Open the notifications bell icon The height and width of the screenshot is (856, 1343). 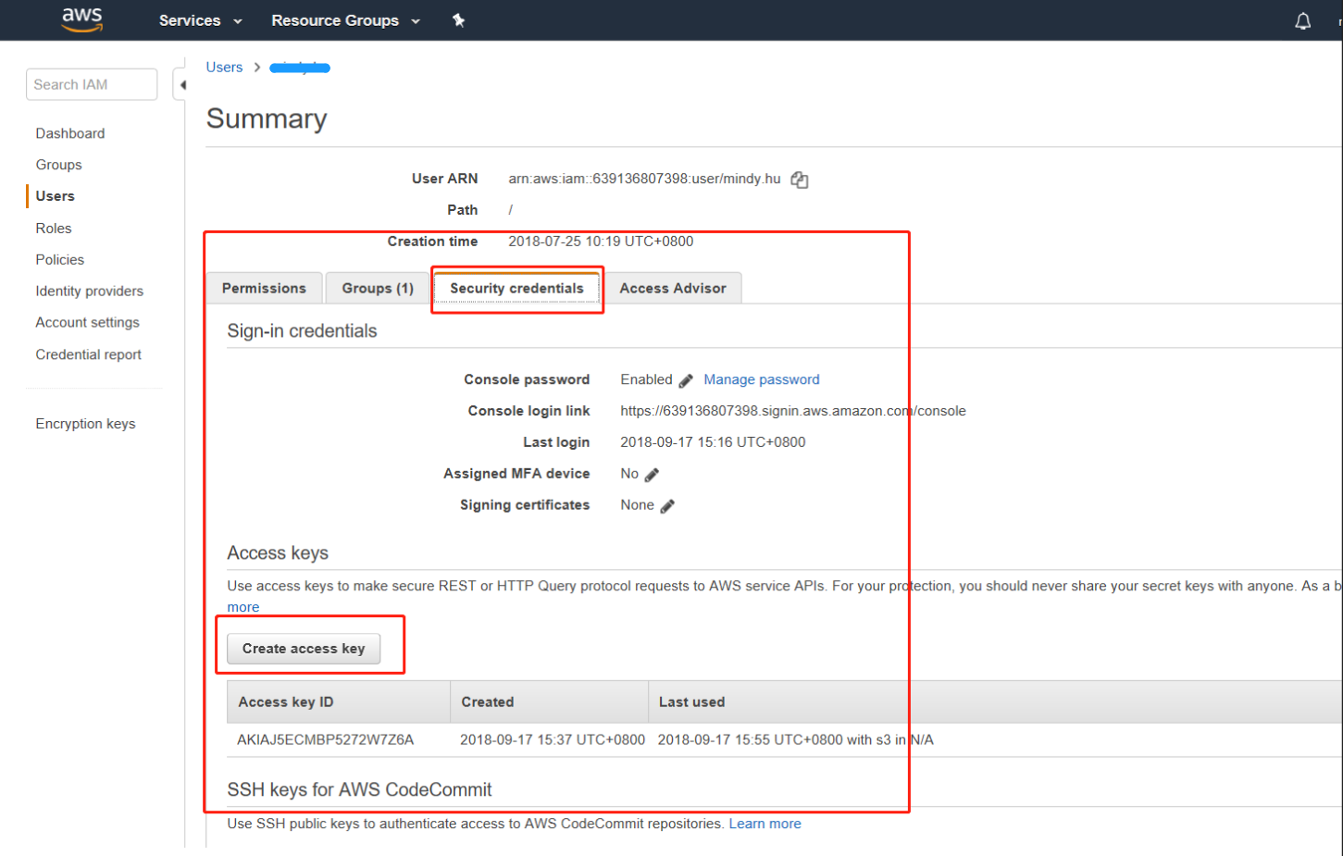(x=1302, y=19)
